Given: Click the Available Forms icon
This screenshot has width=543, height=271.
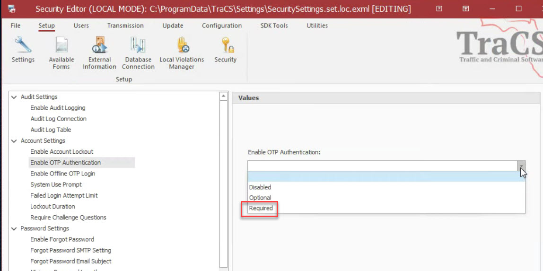Looking at the screenshot, I should tap(61, 46).
